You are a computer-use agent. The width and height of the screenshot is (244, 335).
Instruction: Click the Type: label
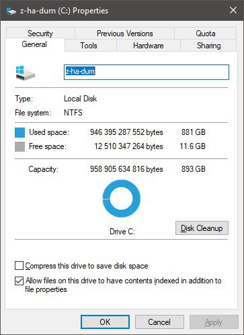(24, 99)
